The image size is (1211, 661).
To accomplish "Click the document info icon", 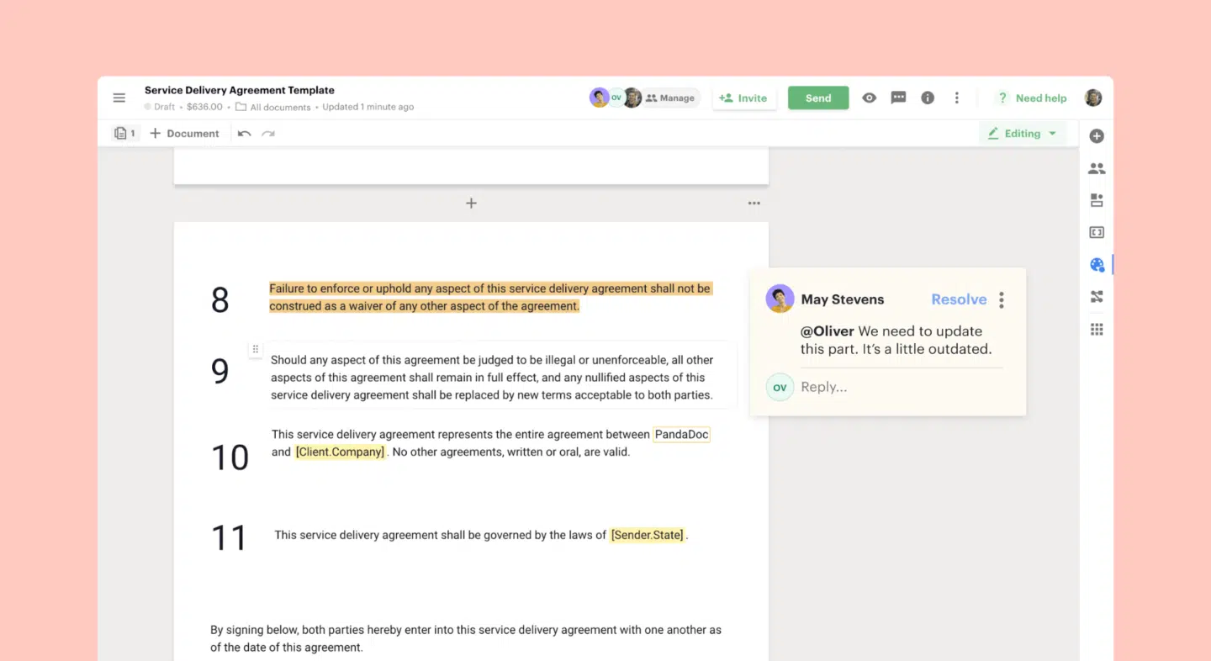I will tap(927, 98).
